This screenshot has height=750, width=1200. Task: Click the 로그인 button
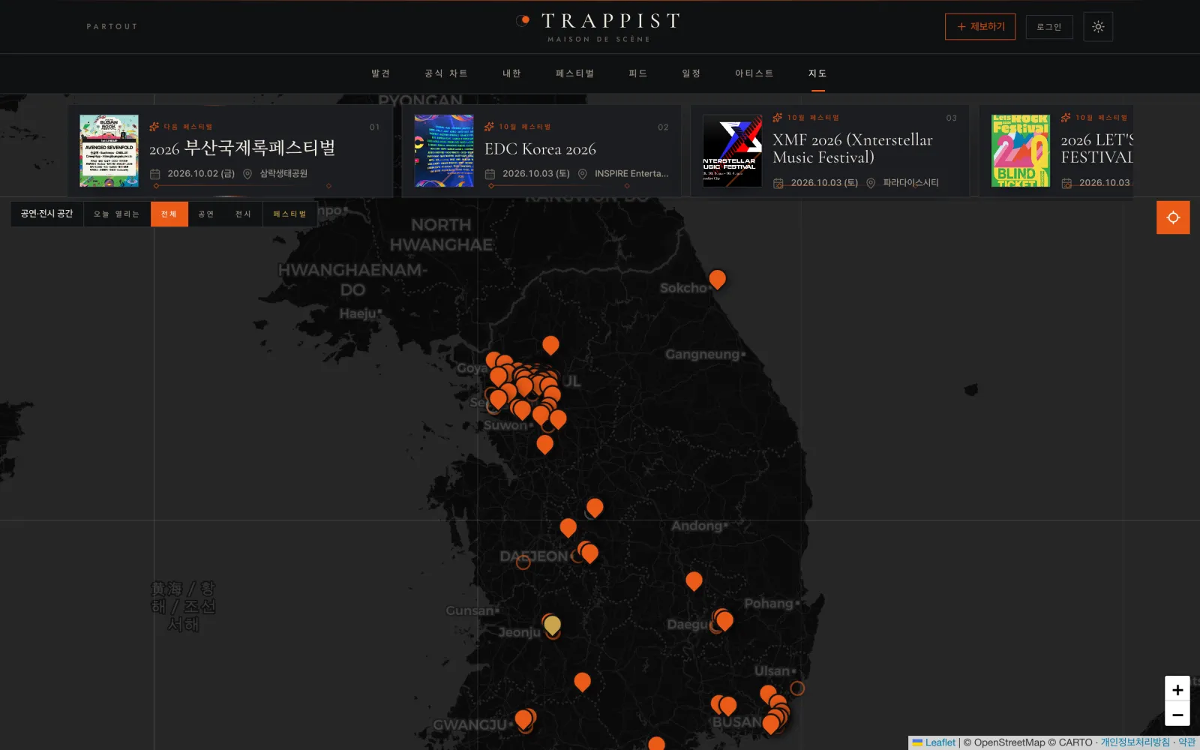tap(1048, 27)
